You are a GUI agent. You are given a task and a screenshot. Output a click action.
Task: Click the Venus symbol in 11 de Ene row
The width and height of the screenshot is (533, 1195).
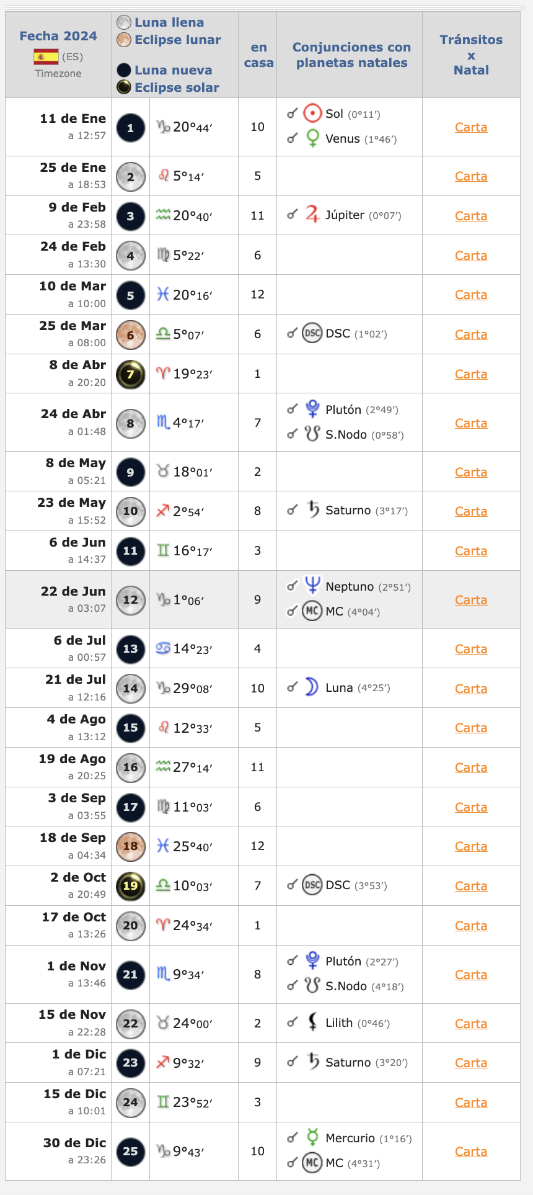(x=312, y=138)
